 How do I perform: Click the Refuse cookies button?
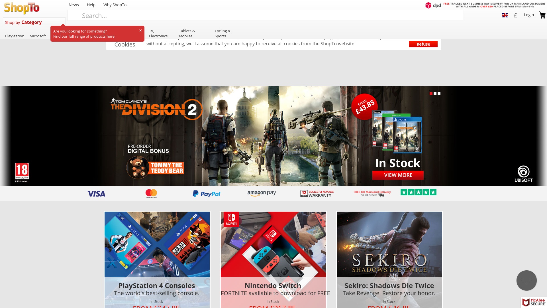click(x=423, y=44)
